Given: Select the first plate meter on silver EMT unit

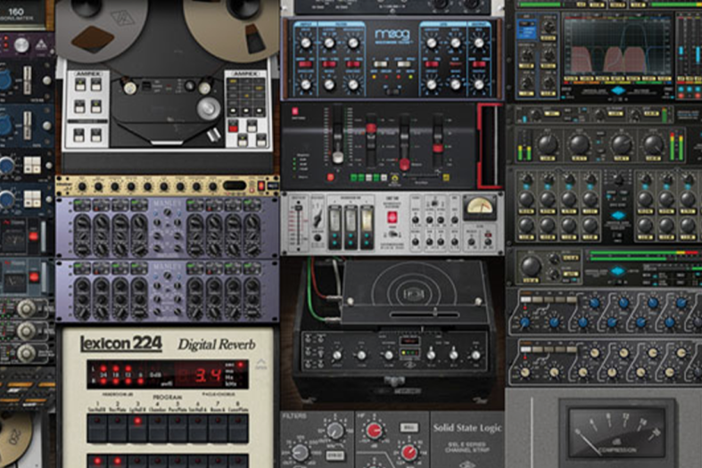Looking at the screenshot, I should pos(334,227).
